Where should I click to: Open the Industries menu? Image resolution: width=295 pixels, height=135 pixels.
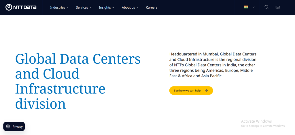(x=59, y=7)
